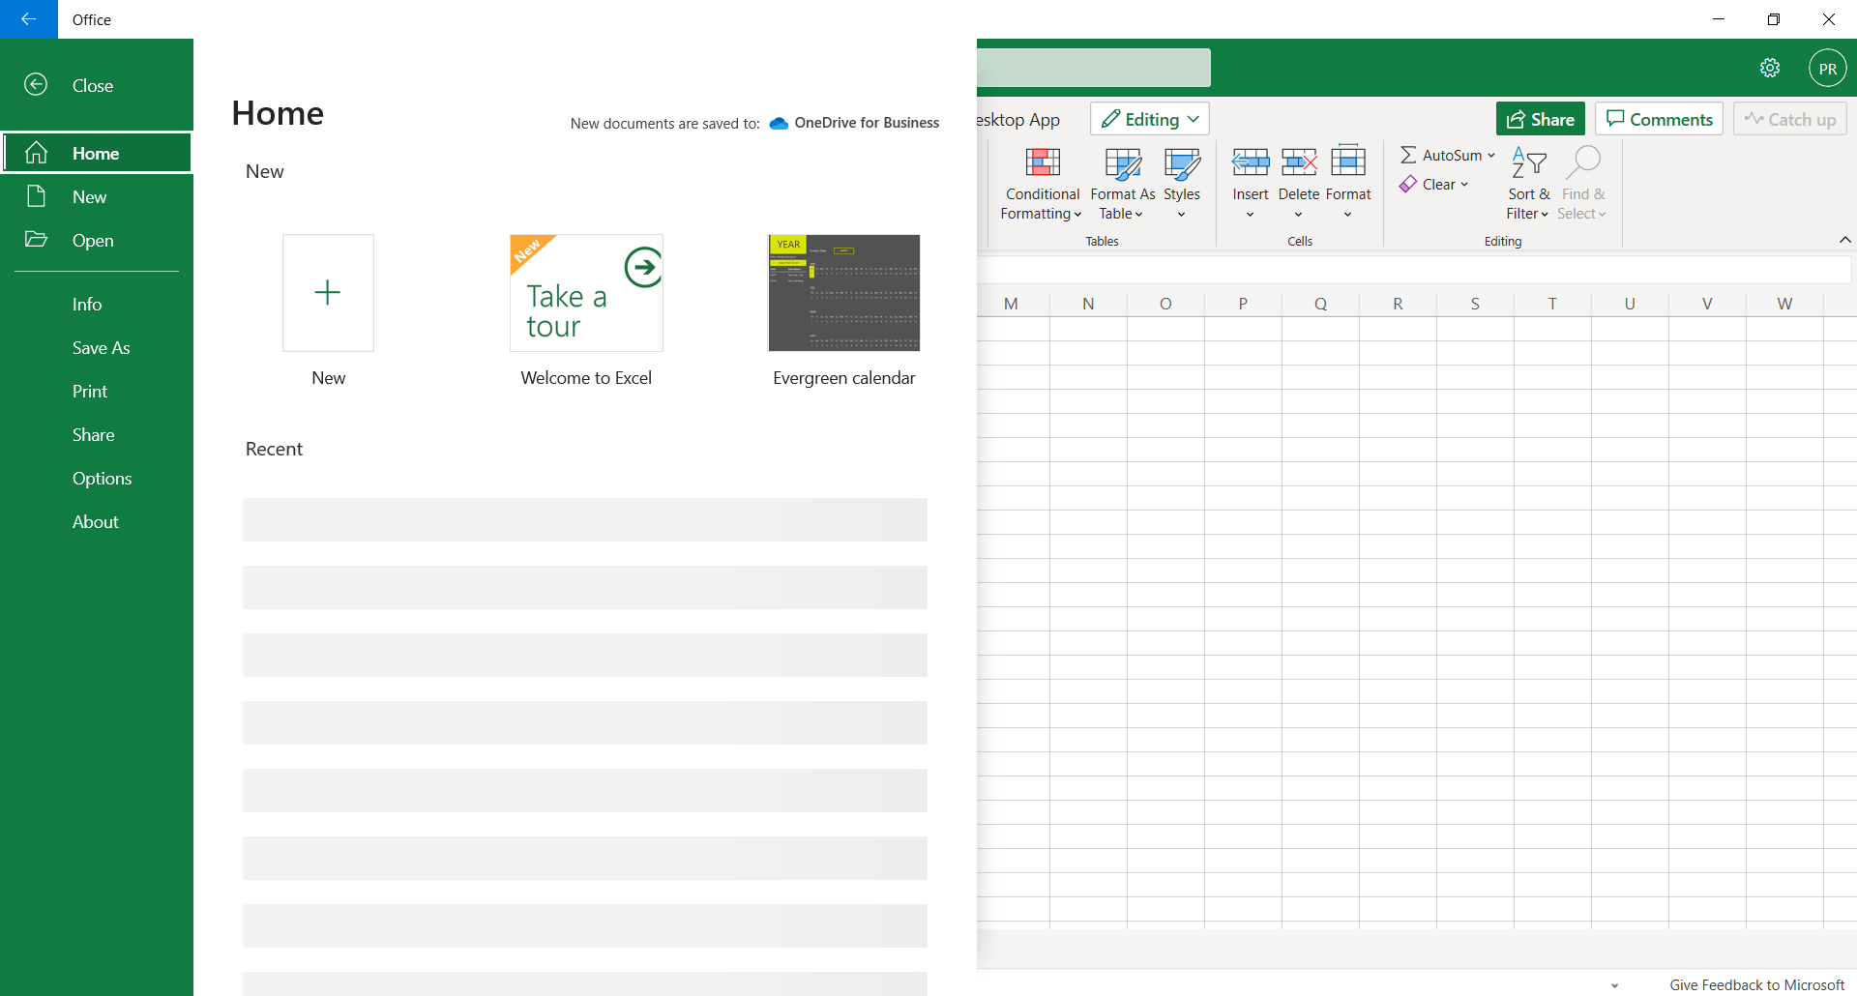The width and height of the screenshot is (1857, 996).
Task: Click the Clear eraser icon
Action: click(x=1408, y=184)
